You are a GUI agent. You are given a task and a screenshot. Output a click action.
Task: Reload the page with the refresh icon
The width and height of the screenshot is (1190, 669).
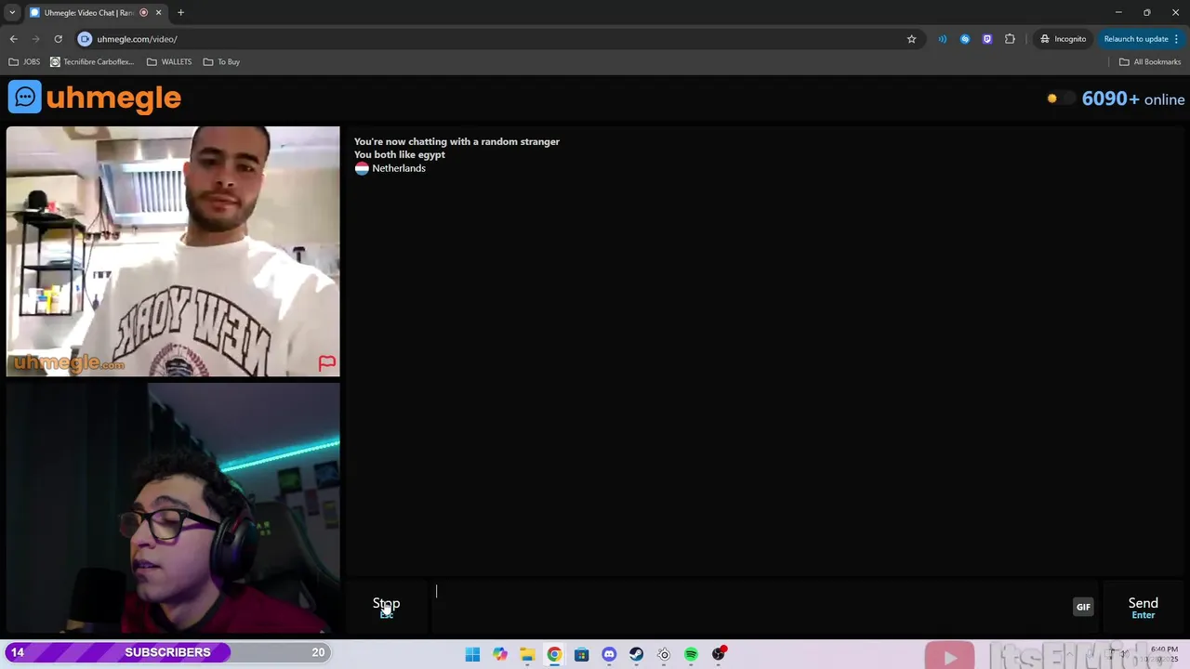point(58,39)
